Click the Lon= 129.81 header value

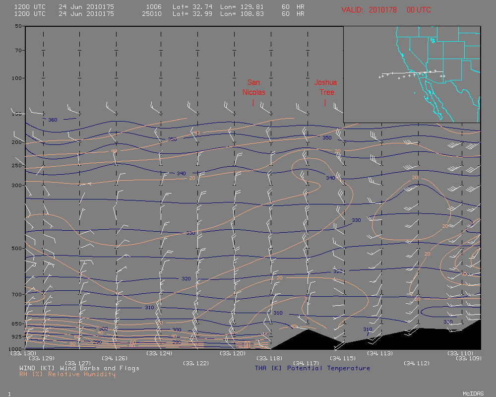(242, 6)
